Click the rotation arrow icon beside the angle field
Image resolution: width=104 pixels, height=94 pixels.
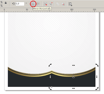pyautogui.click(x=13, y=4)
